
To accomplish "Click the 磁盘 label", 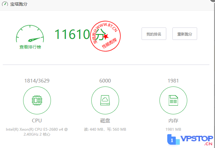I will 105,121.
